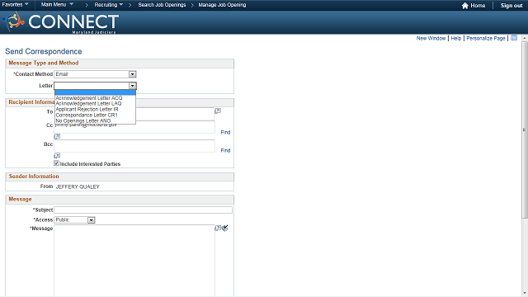The height and width of the screenshot is (297, 528).
Task: Click the scrollbar down arrow
Action: tap(525, 294)
